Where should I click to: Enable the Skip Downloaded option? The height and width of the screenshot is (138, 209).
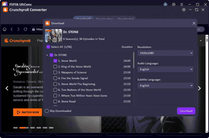pyautogui.click(x=47, y=111)
